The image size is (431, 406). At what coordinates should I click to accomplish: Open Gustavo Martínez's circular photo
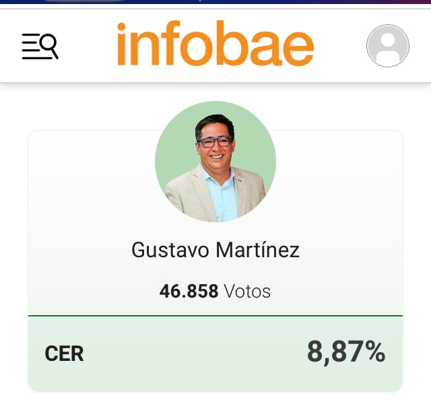(x=215, y=162)
